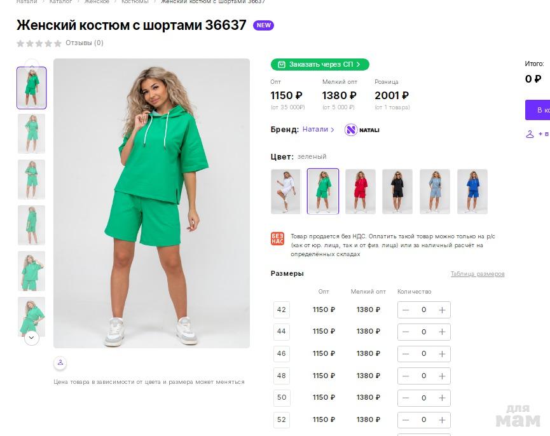Click Заказать через СП green button
This screenshot has height=436, width=550.
(320, 64)
